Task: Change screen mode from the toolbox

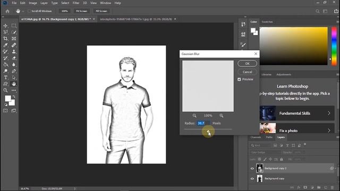Action: click(13, 111)
